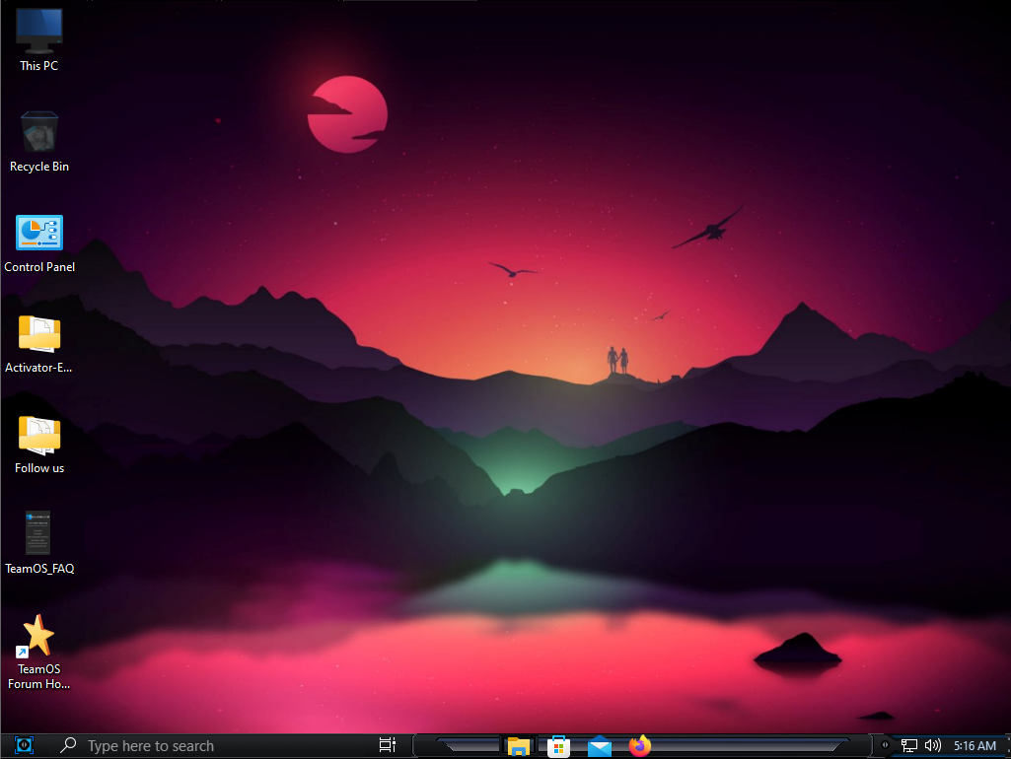Launch Firefox from the taskbar
This screenshot has height=759, width=1011.
(640, 745)
